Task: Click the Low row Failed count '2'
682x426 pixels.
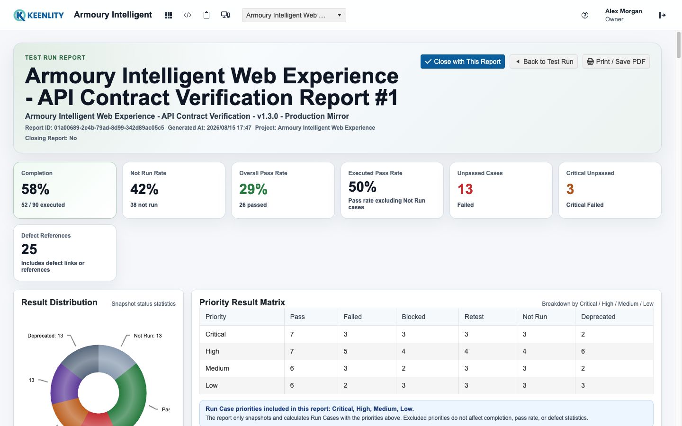Action: [346, 385]
